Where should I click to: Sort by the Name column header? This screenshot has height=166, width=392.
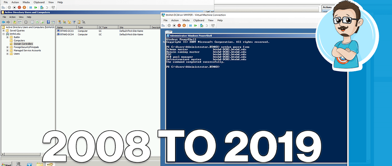66,27
